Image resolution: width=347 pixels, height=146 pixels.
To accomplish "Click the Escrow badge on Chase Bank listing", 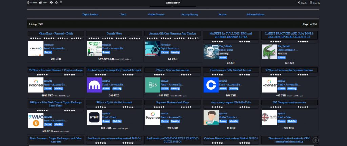I will 48,52.
